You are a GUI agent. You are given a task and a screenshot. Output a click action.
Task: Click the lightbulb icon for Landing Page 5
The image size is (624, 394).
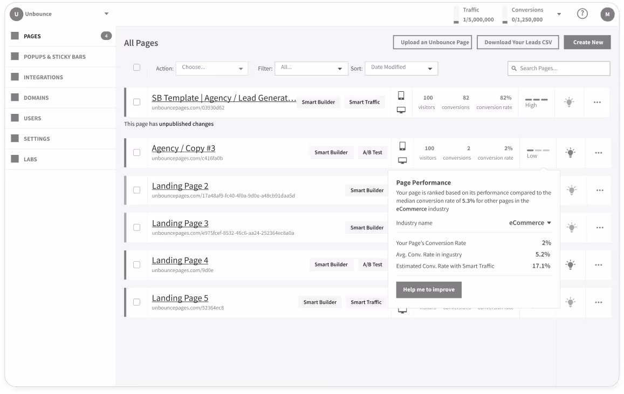point(570,302)
